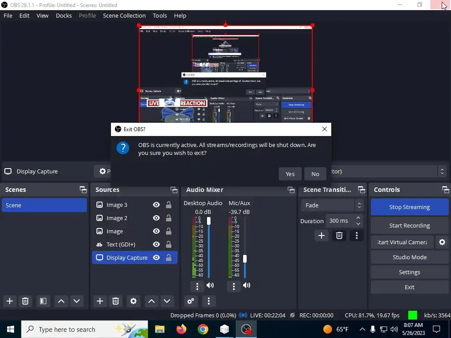Image resolution: width=451 pixels, height=338 pixels.
Task: Open Mic/Aux options three-dot menu
Action: click(234, 286)
